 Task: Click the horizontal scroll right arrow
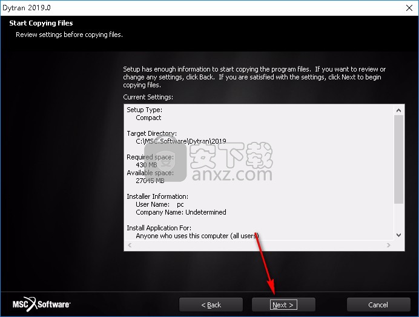[389, 245]
